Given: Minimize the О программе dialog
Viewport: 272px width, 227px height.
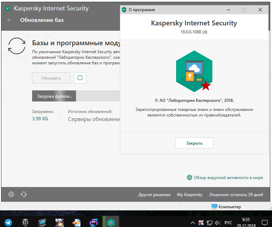Looking at the screenshot, I should [228, 10].
